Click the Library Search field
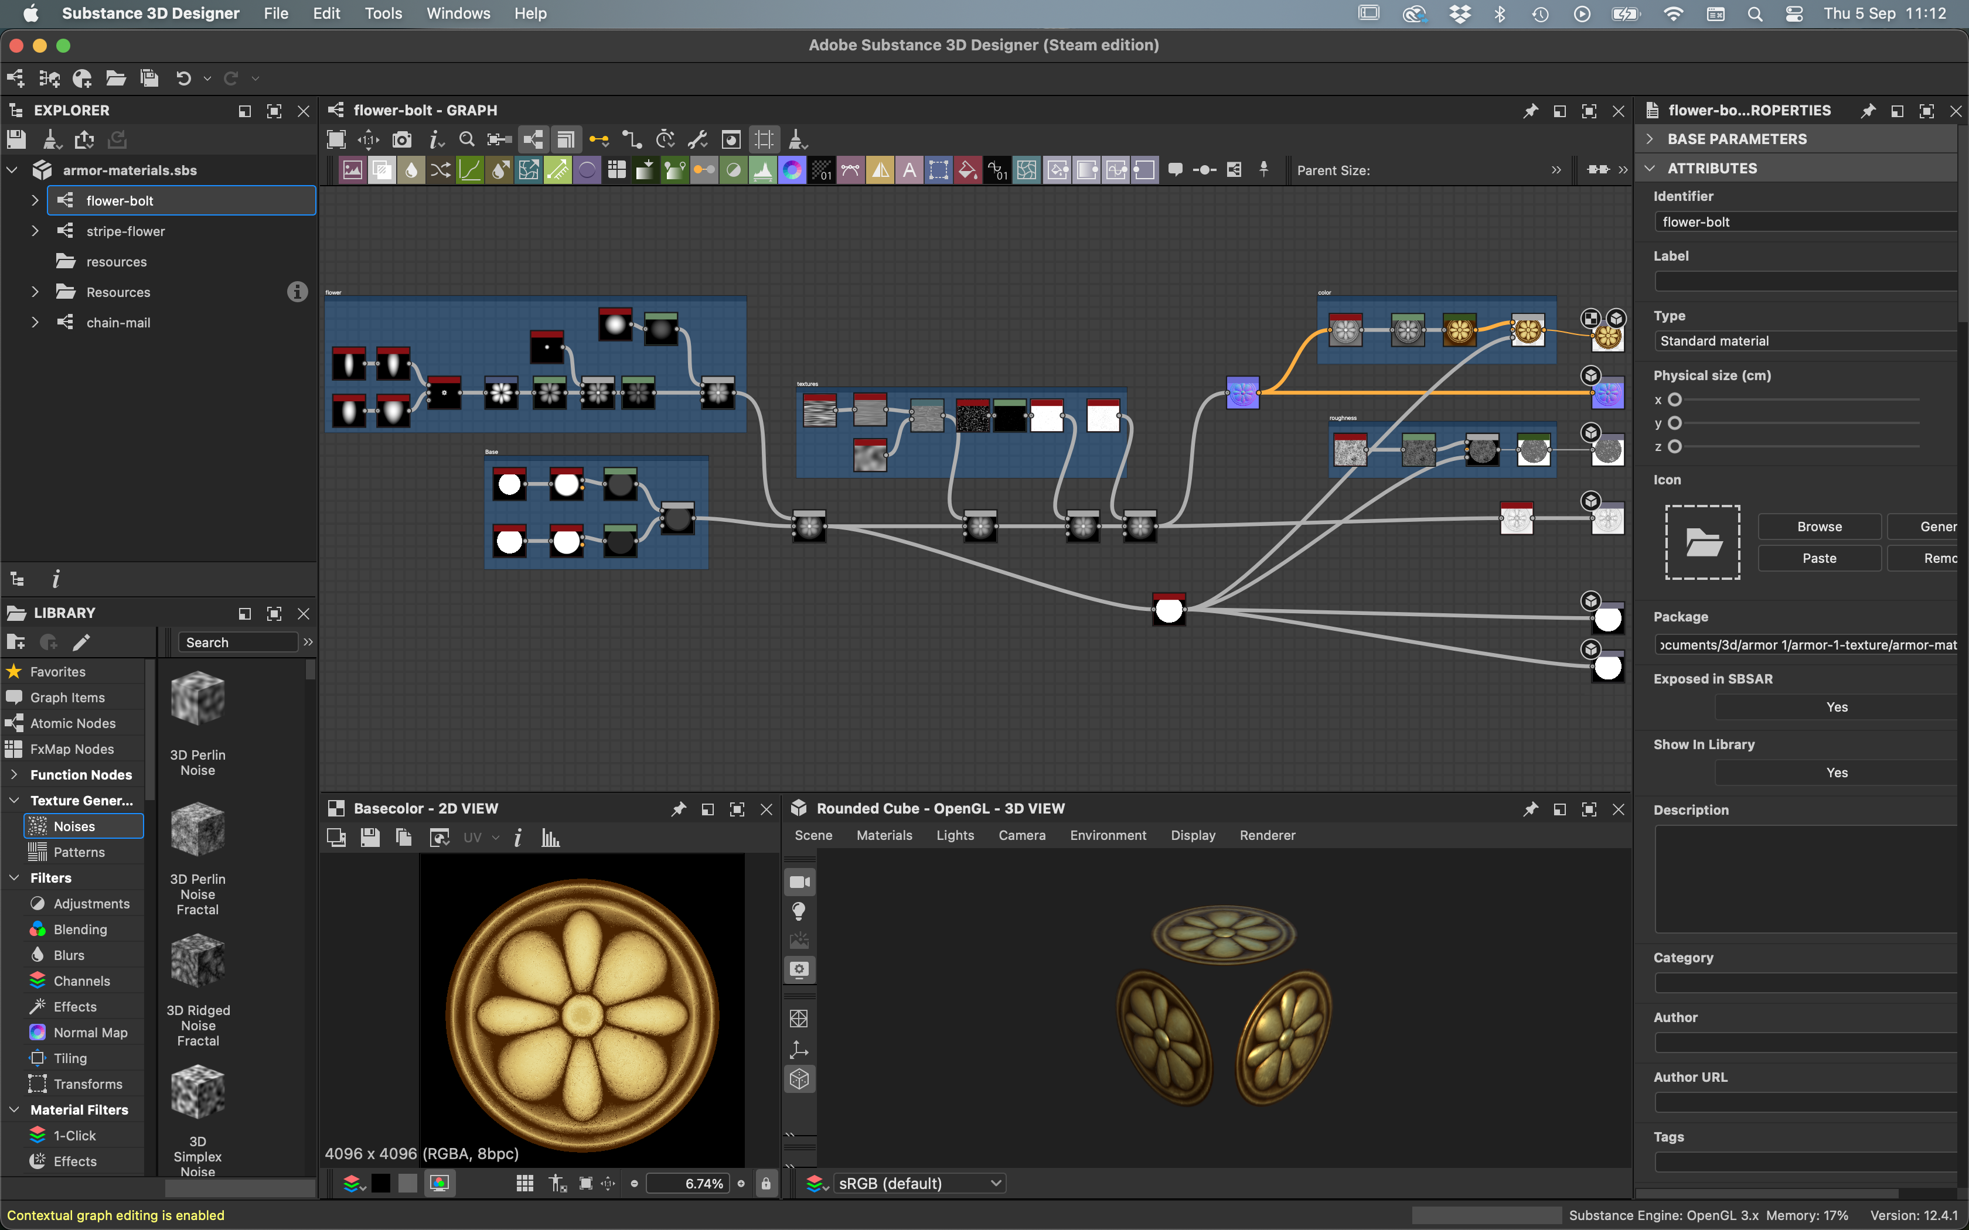Image resolution: width=1969 pixels, height=1230 pixels. (x=237, y=643)
